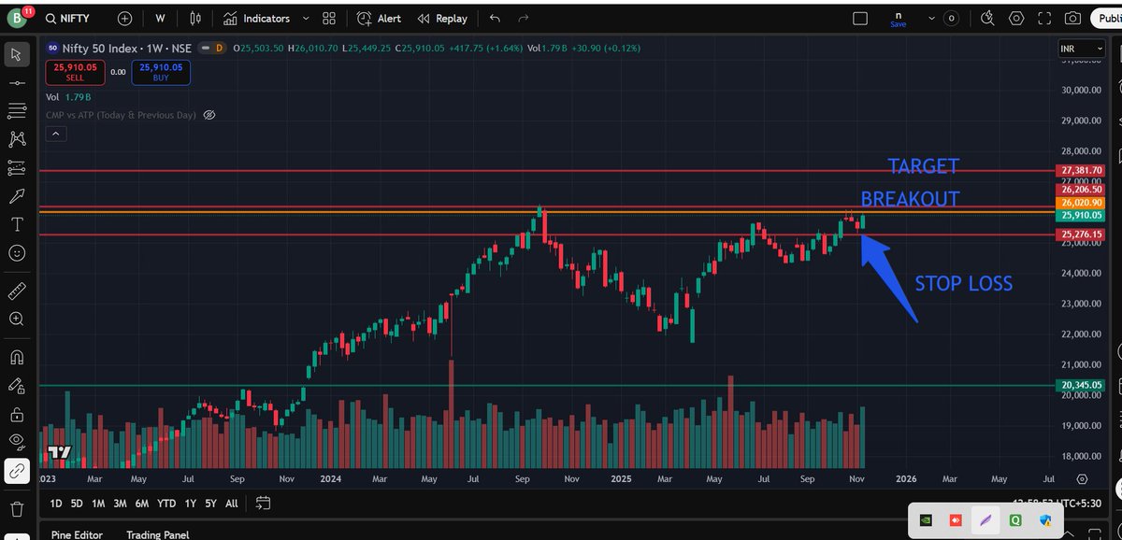Viewport: 1122px width, 540px height.
Task: Click the Nifty 50 Index title
Action: (100, 47)
